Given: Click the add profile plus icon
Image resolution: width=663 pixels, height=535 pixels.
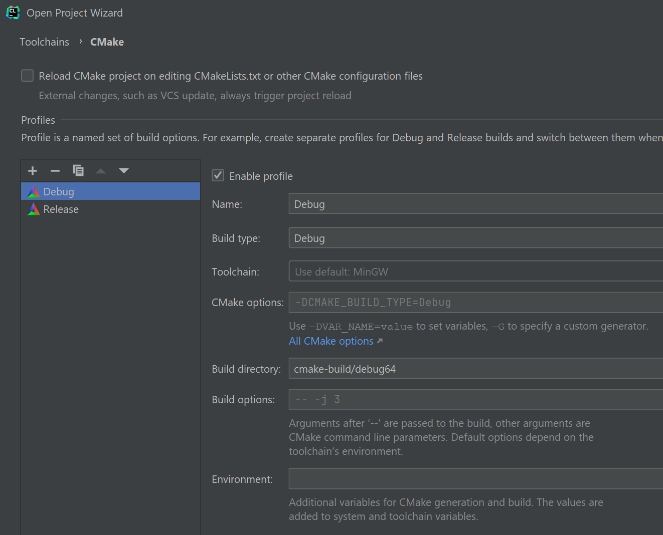Looking at the screenshot, I should (x=33, y=171).
